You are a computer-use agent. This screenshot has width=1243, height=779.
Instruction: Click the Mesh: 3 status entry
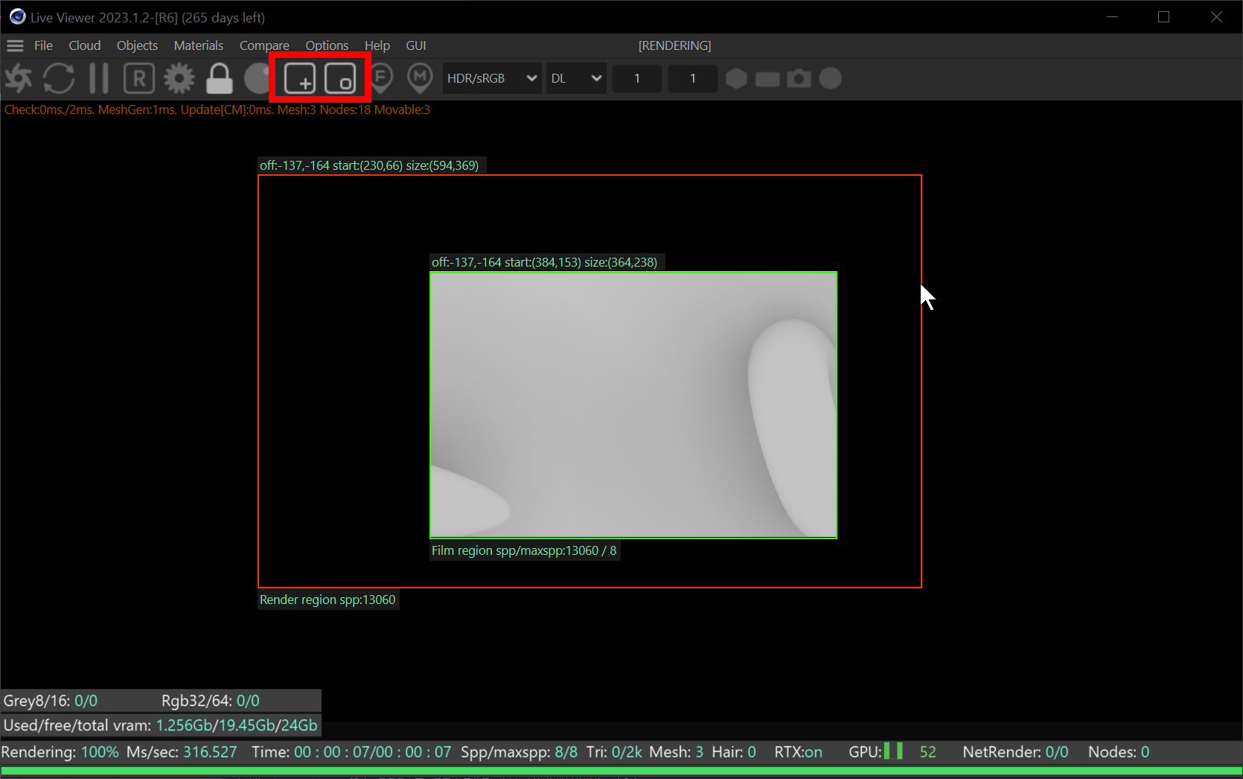click(676, 752)
